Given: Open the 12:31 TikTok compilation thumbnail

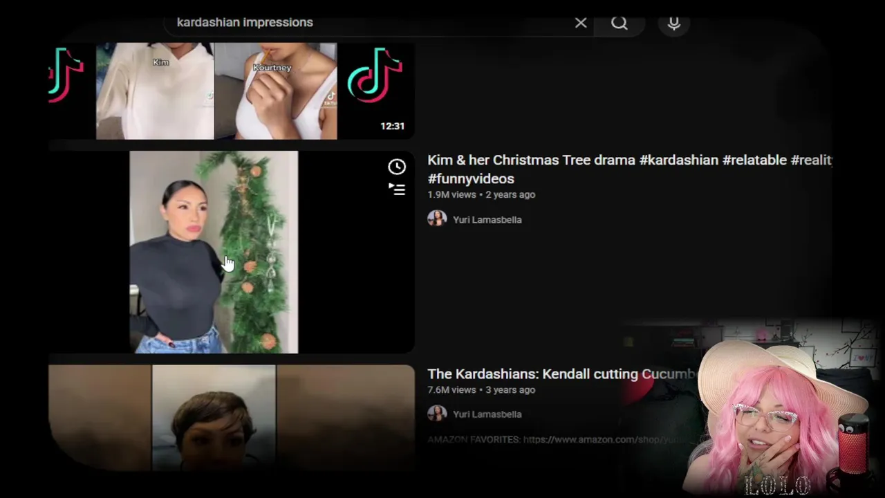Looking at the screenshot, I should [x=231, y=91].
